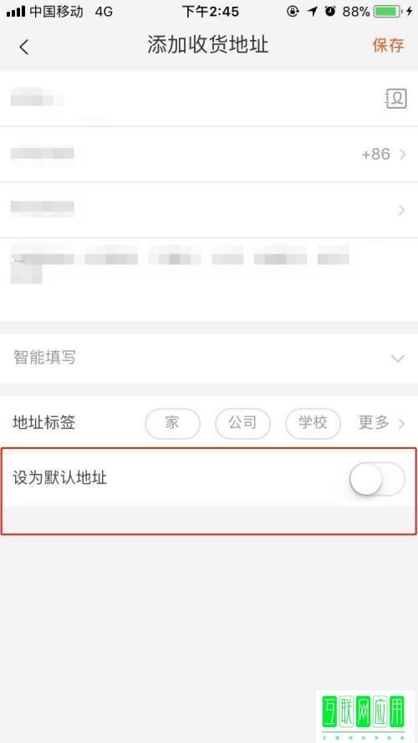
Task: Open contacts picker address book icon
Action: (396, 99)
